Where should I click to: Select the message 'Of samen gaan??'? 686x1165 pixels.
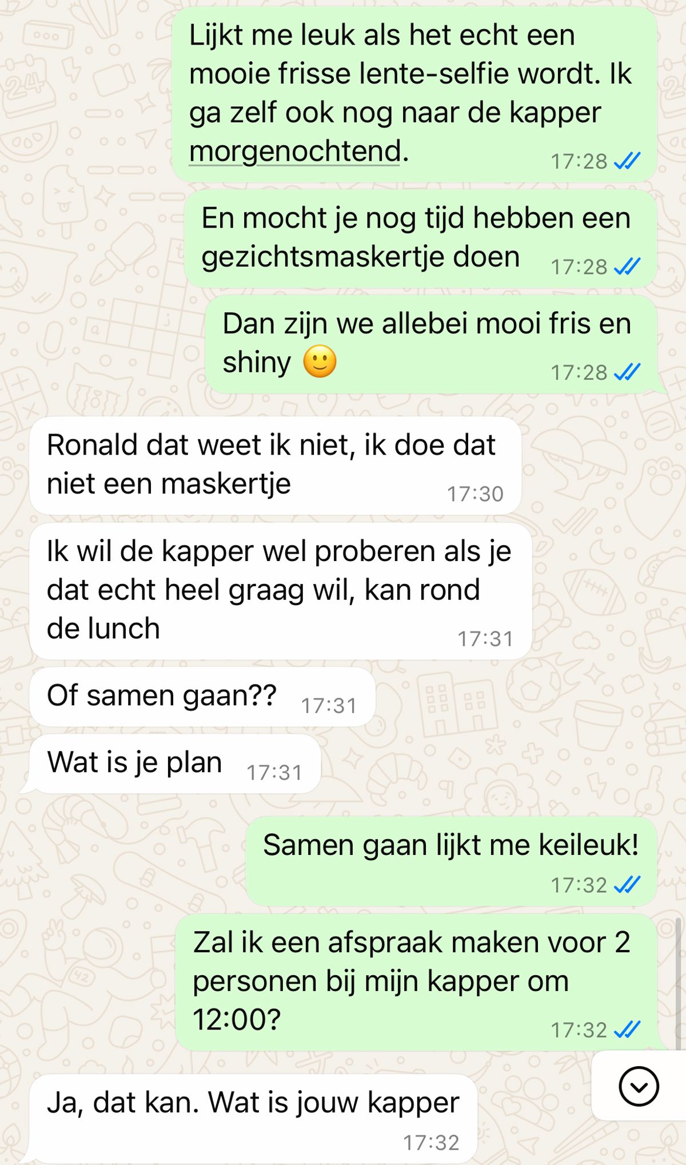(x=202, y=697)
